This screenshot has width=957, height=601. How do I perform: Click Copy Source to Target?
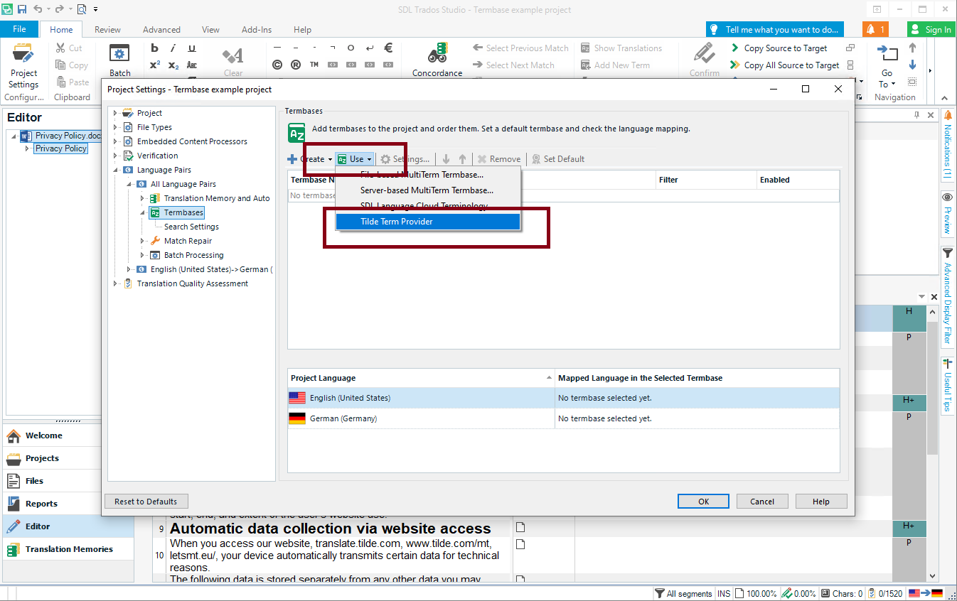(x=779, y=48)
